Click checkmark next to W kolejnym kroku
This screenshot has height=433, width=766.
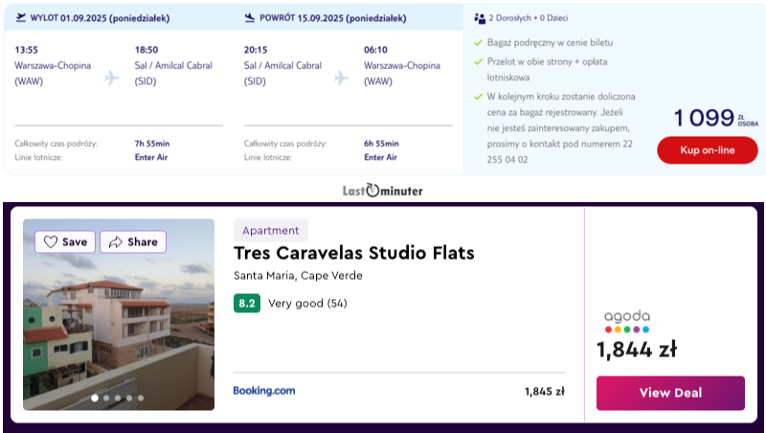pyautogui.click(x=478, y=97)
